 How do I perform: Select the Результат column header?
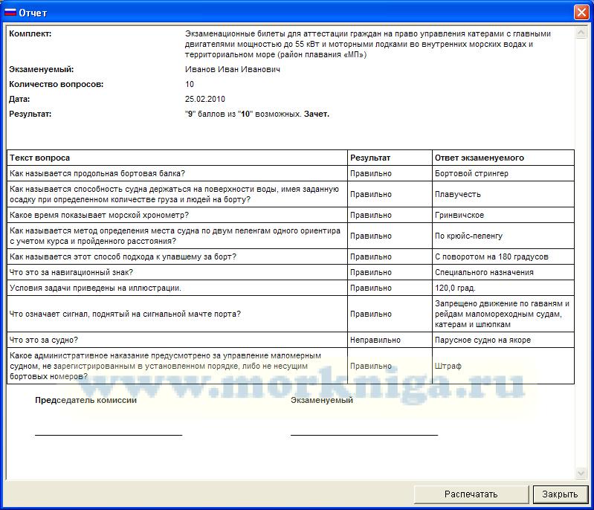[x=370, y=158]
